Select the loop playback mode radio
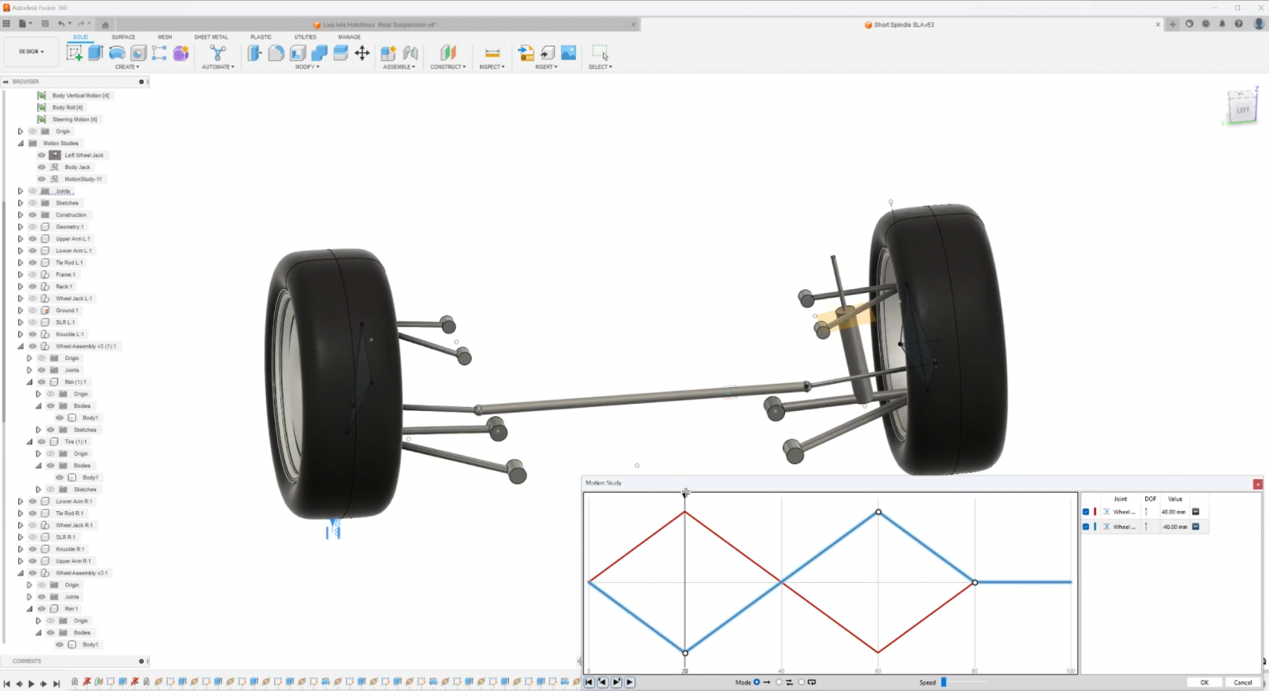The image size is (1269, 691). coord(801,682)
